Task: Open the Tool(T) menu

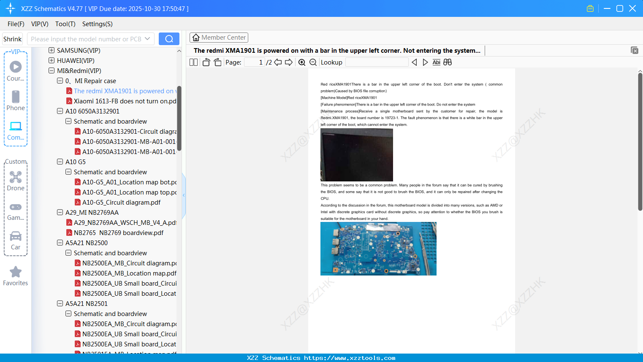Action: 65,24
